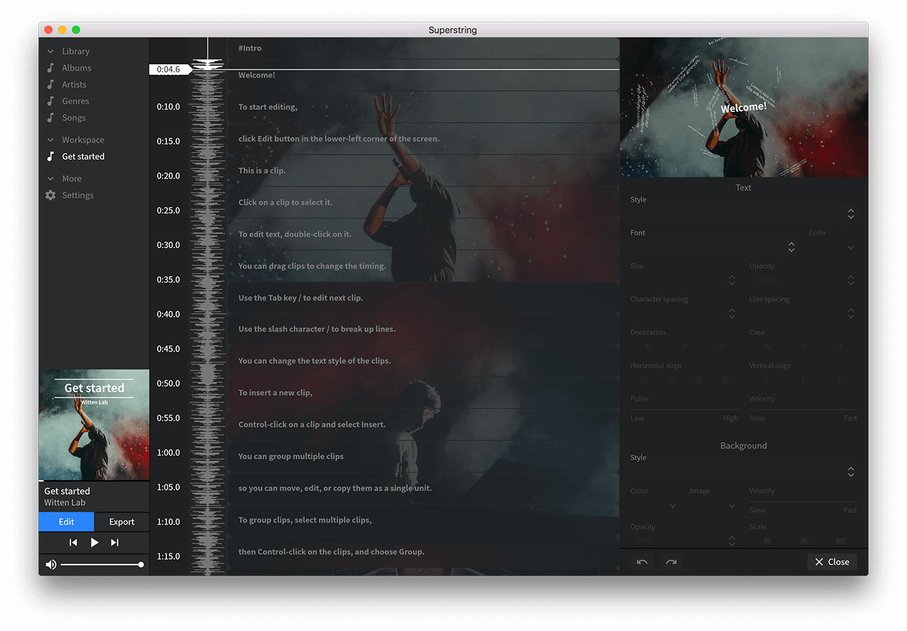Select 'To insert a new clip,' clip

coord(423,393)
